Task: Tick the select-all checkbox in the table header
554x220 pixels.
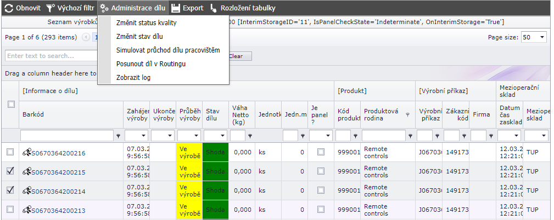Action: pos(11,104)
